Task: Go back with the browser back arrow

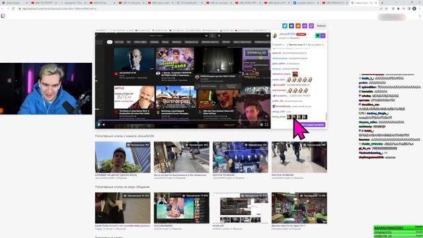Action: (x=3, y=9)
